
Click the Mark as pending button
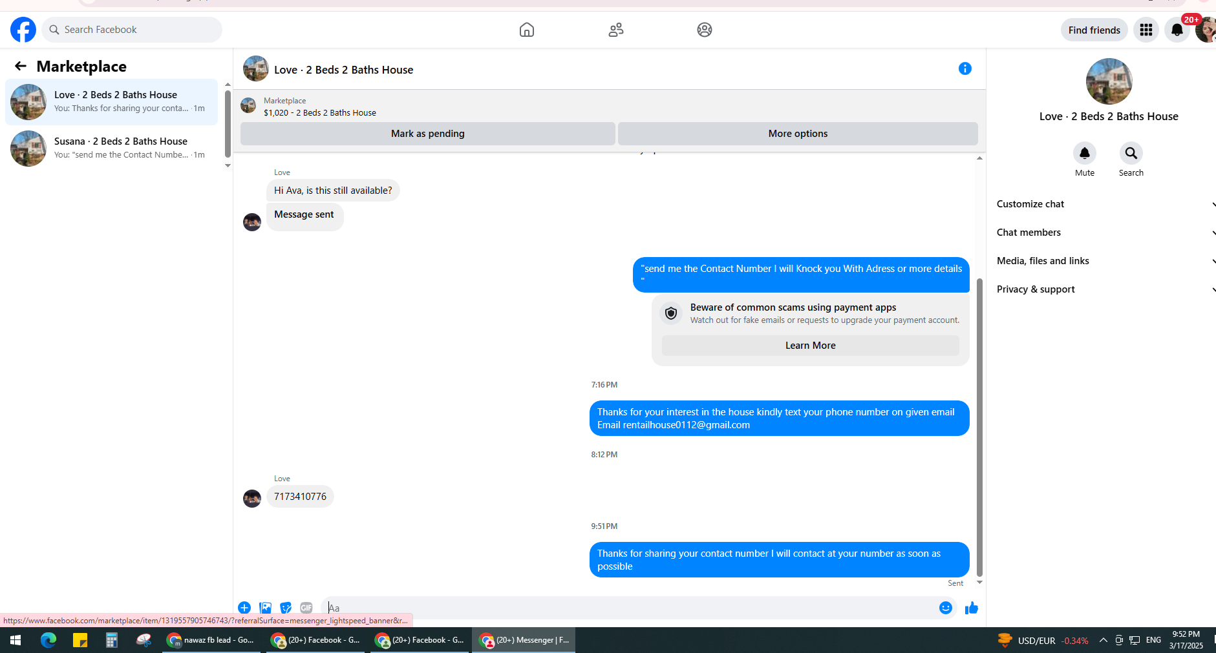click(x=428, y=134)
